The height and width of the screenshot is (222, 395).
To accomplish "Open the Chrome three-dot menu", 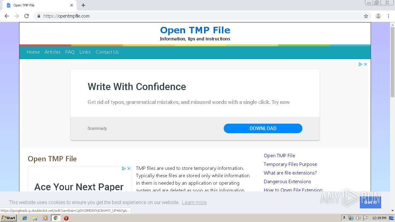I will [x=388, y=16].
